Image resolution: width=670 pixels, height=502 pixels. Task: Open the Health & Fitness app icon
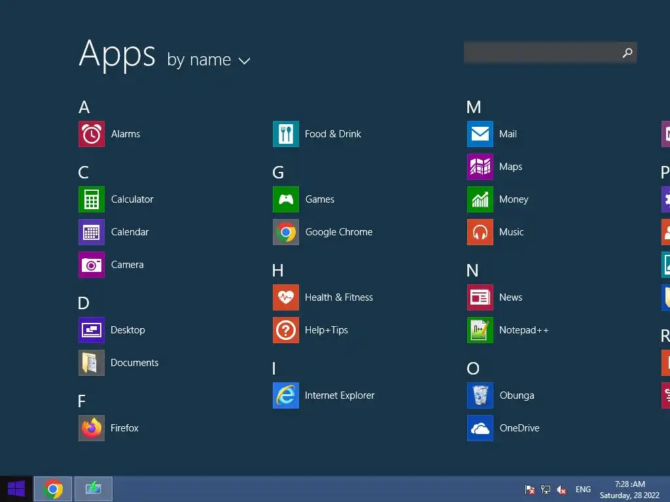point(286,297)
